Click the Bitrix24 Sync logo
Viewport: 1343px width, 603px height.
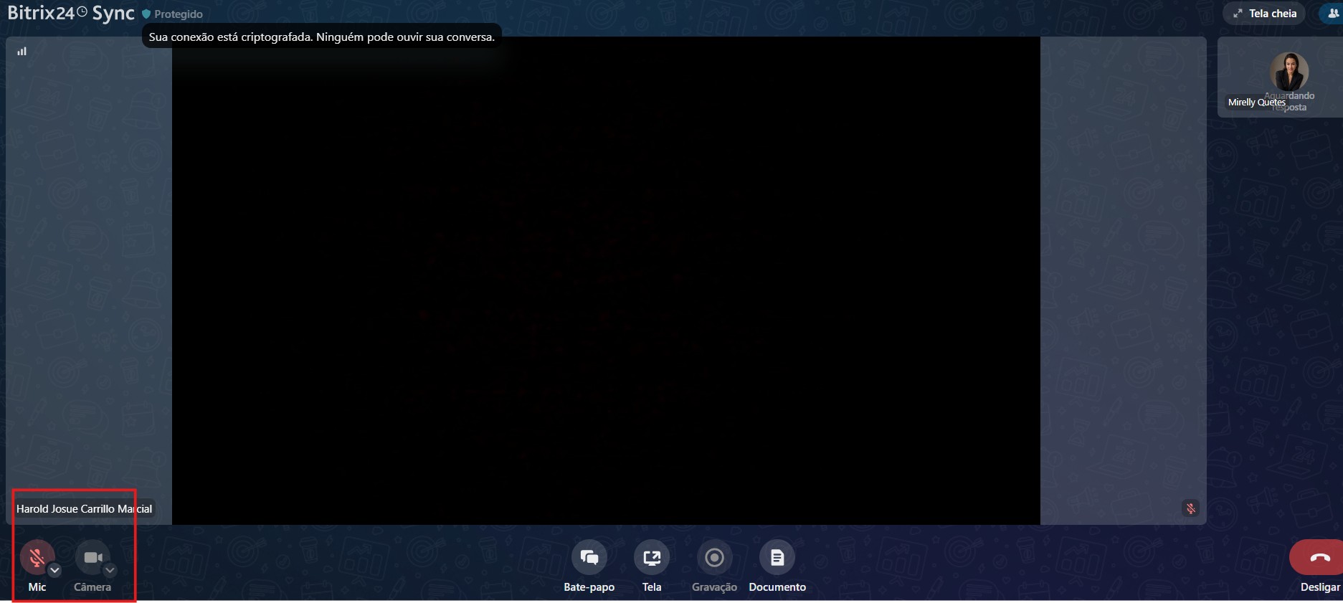click(70, 14)
